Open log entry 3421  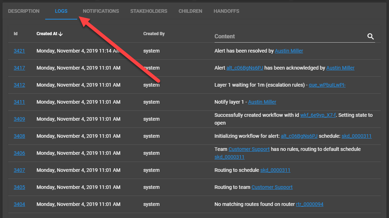(x=19, y=51)
